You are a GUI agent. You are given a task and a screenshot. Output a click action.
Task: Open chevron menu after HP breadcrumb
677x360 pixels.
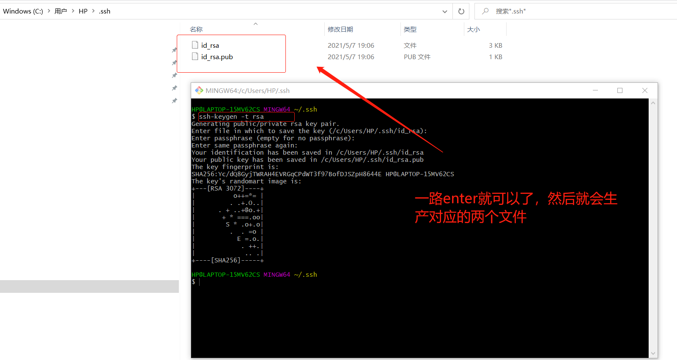click(x=93, y=11)
